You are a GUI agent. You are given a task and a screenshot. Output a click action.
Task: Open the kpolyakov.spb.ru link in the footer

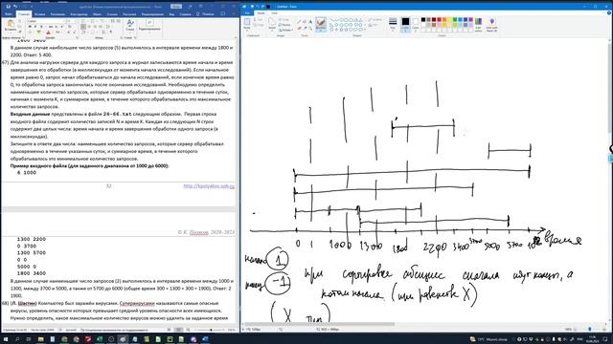click(209, 186)
